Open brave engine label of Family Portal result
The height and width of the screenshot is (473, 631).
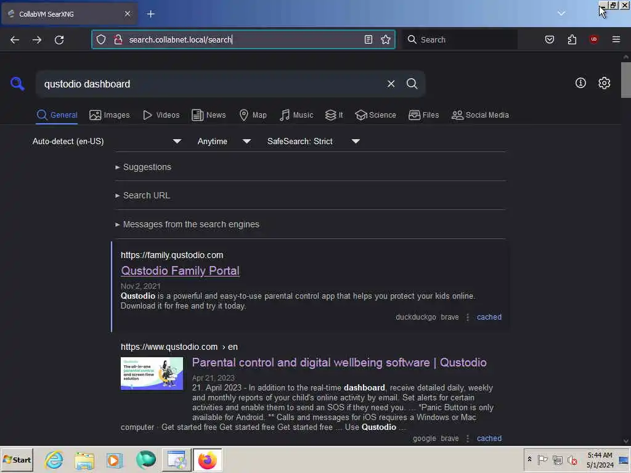449,317
